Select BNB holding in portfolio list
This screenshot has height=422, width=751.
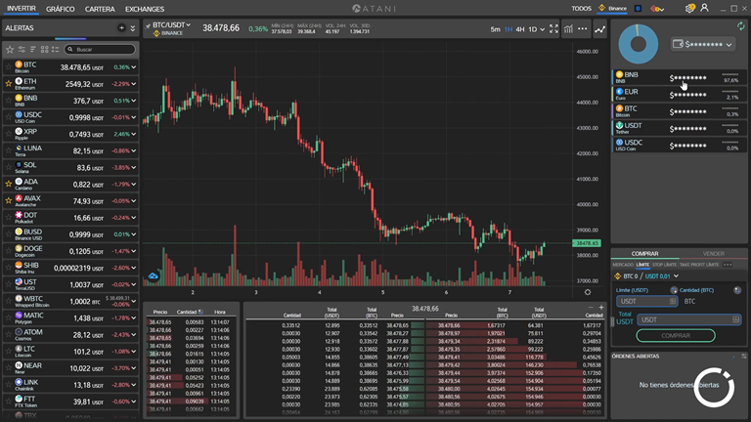pyautogui.click(x=680, y=77)
